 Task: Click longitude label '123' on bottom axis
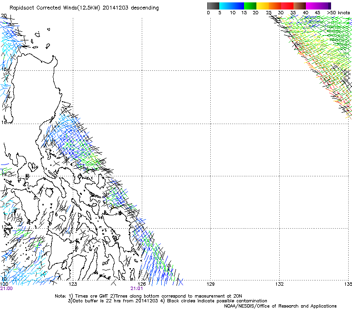coord(73,284)
